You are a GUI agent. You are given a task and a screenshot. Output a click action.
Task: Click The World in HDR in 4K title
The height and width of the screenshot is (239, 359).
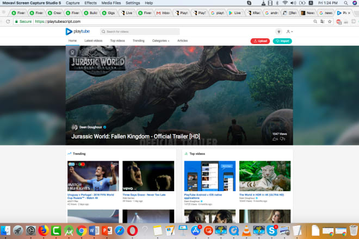click(262, 194)
